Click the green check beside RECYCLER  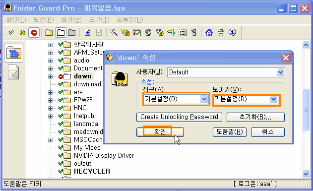(x=61, y=171)
